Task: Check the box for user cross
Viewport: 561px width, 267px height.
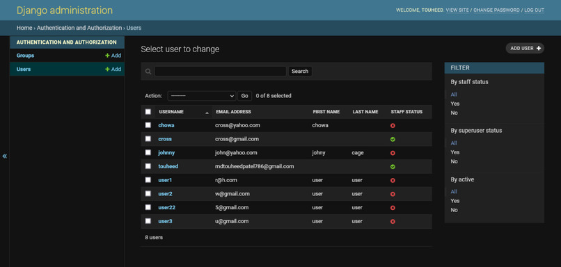Action: coord(148,138)
